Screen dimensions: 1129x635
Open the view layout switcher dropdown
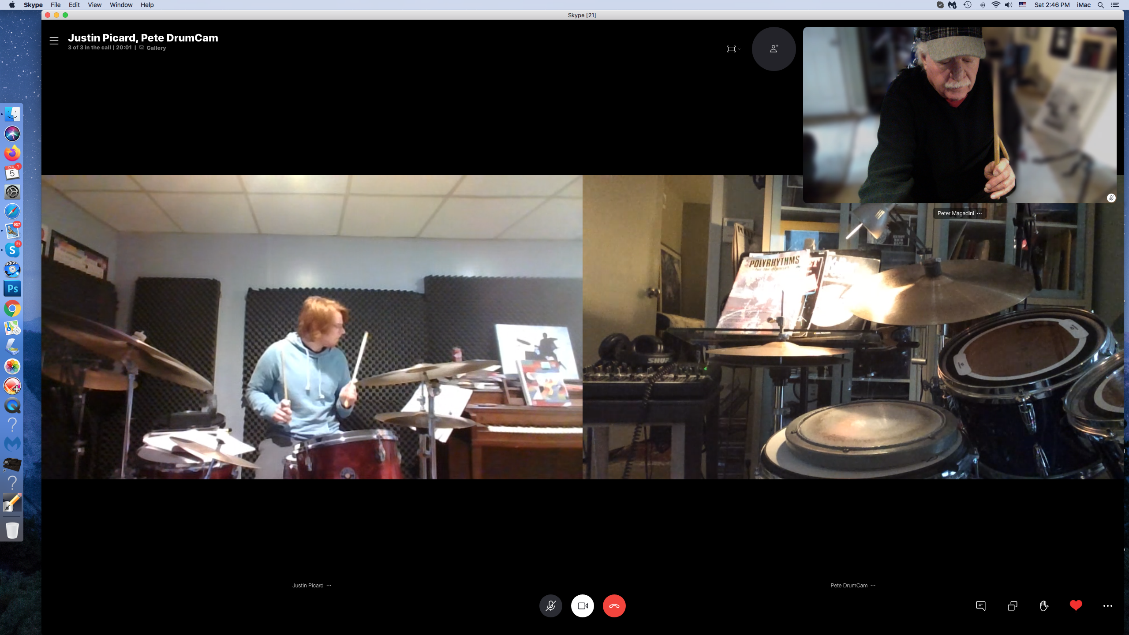[733, 49]
